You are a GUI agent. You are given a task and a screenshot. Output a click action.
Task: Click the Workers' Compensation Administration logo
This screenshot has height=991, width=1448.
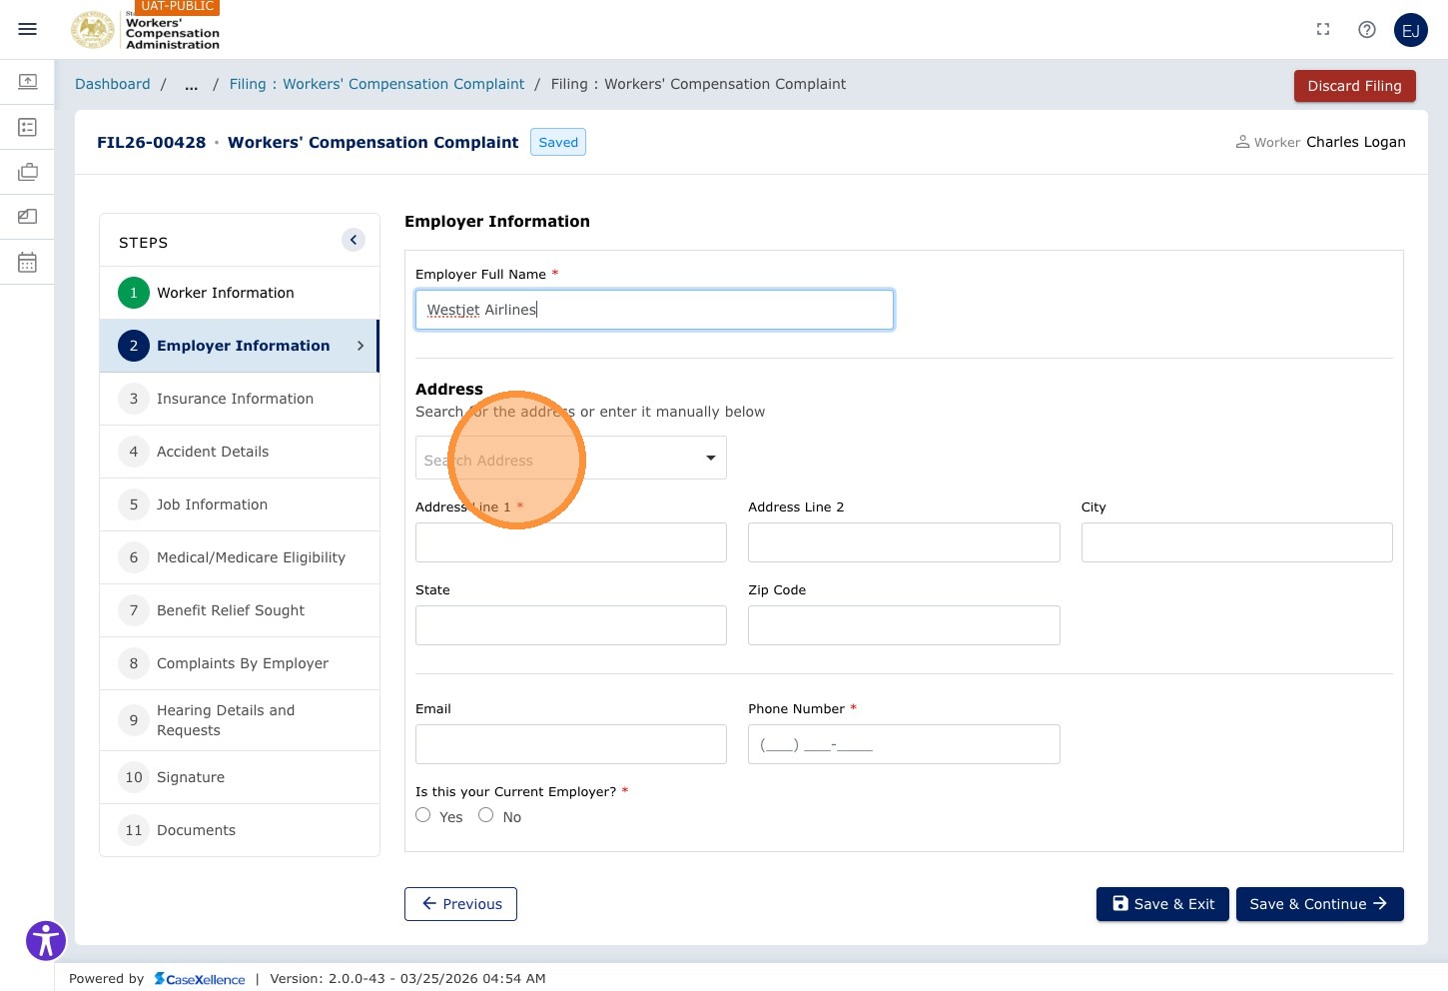tap(145, 30)
